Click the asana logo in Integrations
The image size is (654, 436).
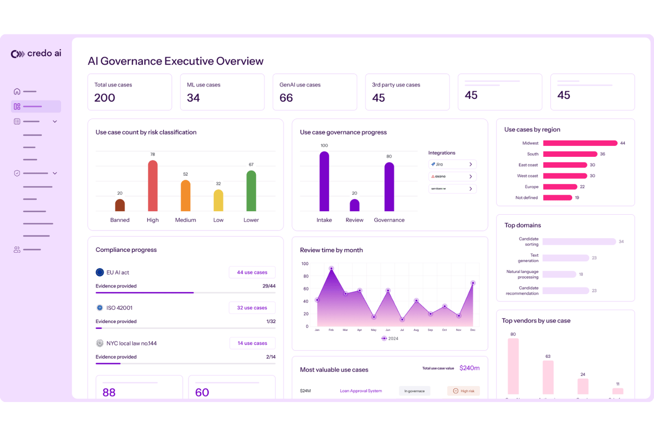click(438, 176)
